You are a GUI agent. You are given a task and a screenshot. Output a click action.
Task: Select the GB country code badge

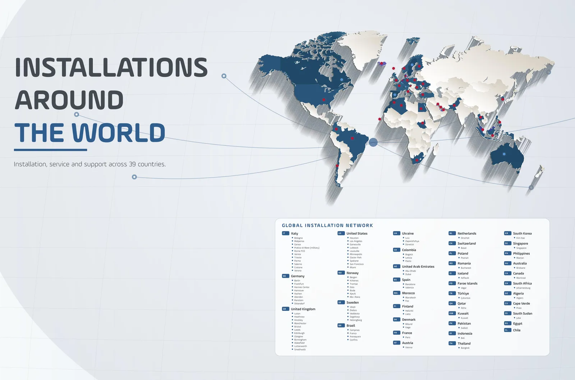pyautogui.click(x=285, y=309)
